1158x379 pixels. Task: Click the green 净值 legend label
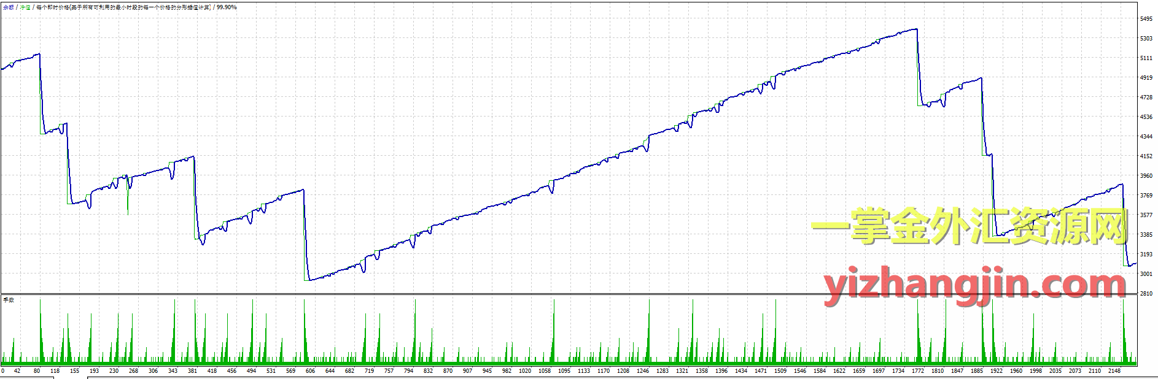click(x=25, y=7)
